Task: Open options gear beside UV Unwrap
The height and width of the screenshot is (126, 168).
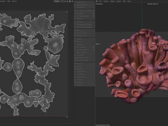Action: [93, 13]
